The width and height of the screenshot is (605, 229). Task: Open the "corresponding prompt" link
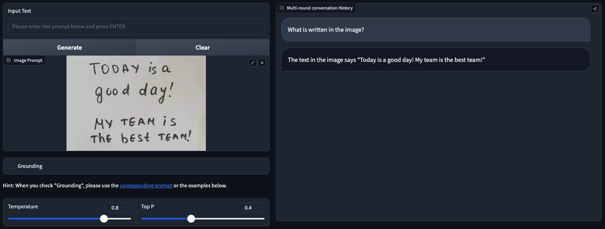pyautogui.click(x=146, y=185)
